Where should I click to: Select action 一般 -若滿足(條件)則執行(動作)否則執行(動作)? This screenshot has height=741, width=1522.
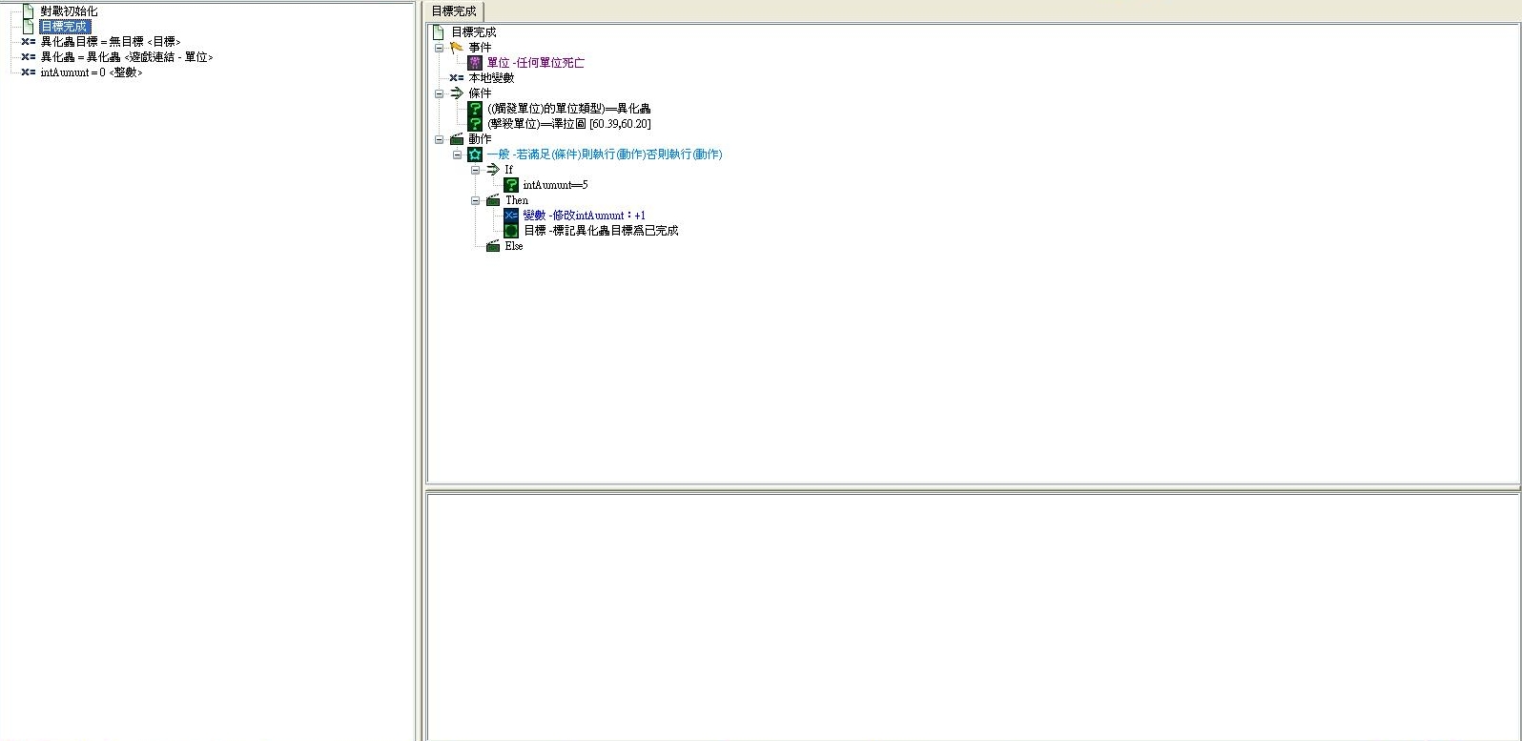[605, 154]
